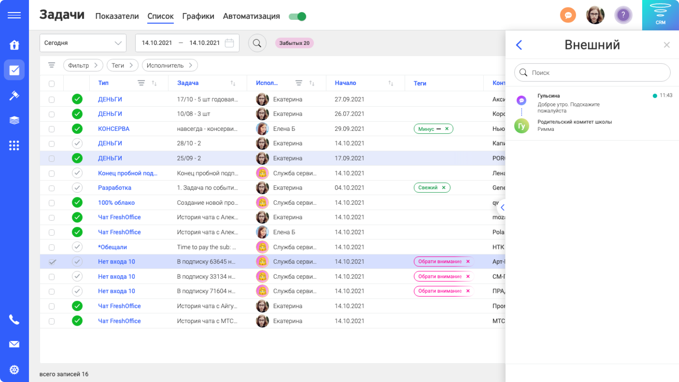This screenshot has height=382, width=679.
Task: Select the layers stack icon in sidebar
Action: [14, 120]
